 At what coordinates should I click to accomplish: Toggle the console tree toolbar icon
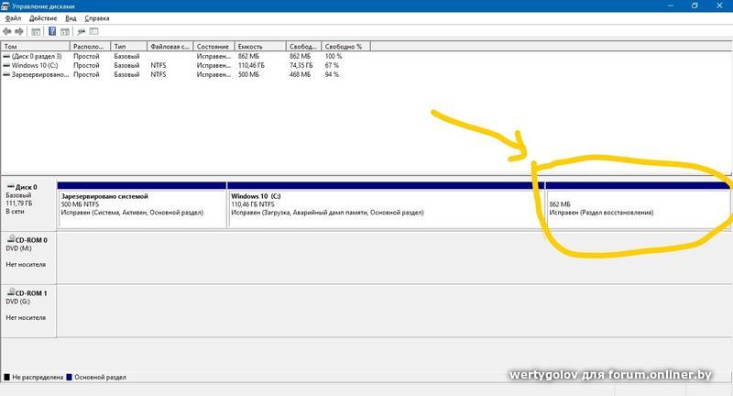tap(36, 31)
